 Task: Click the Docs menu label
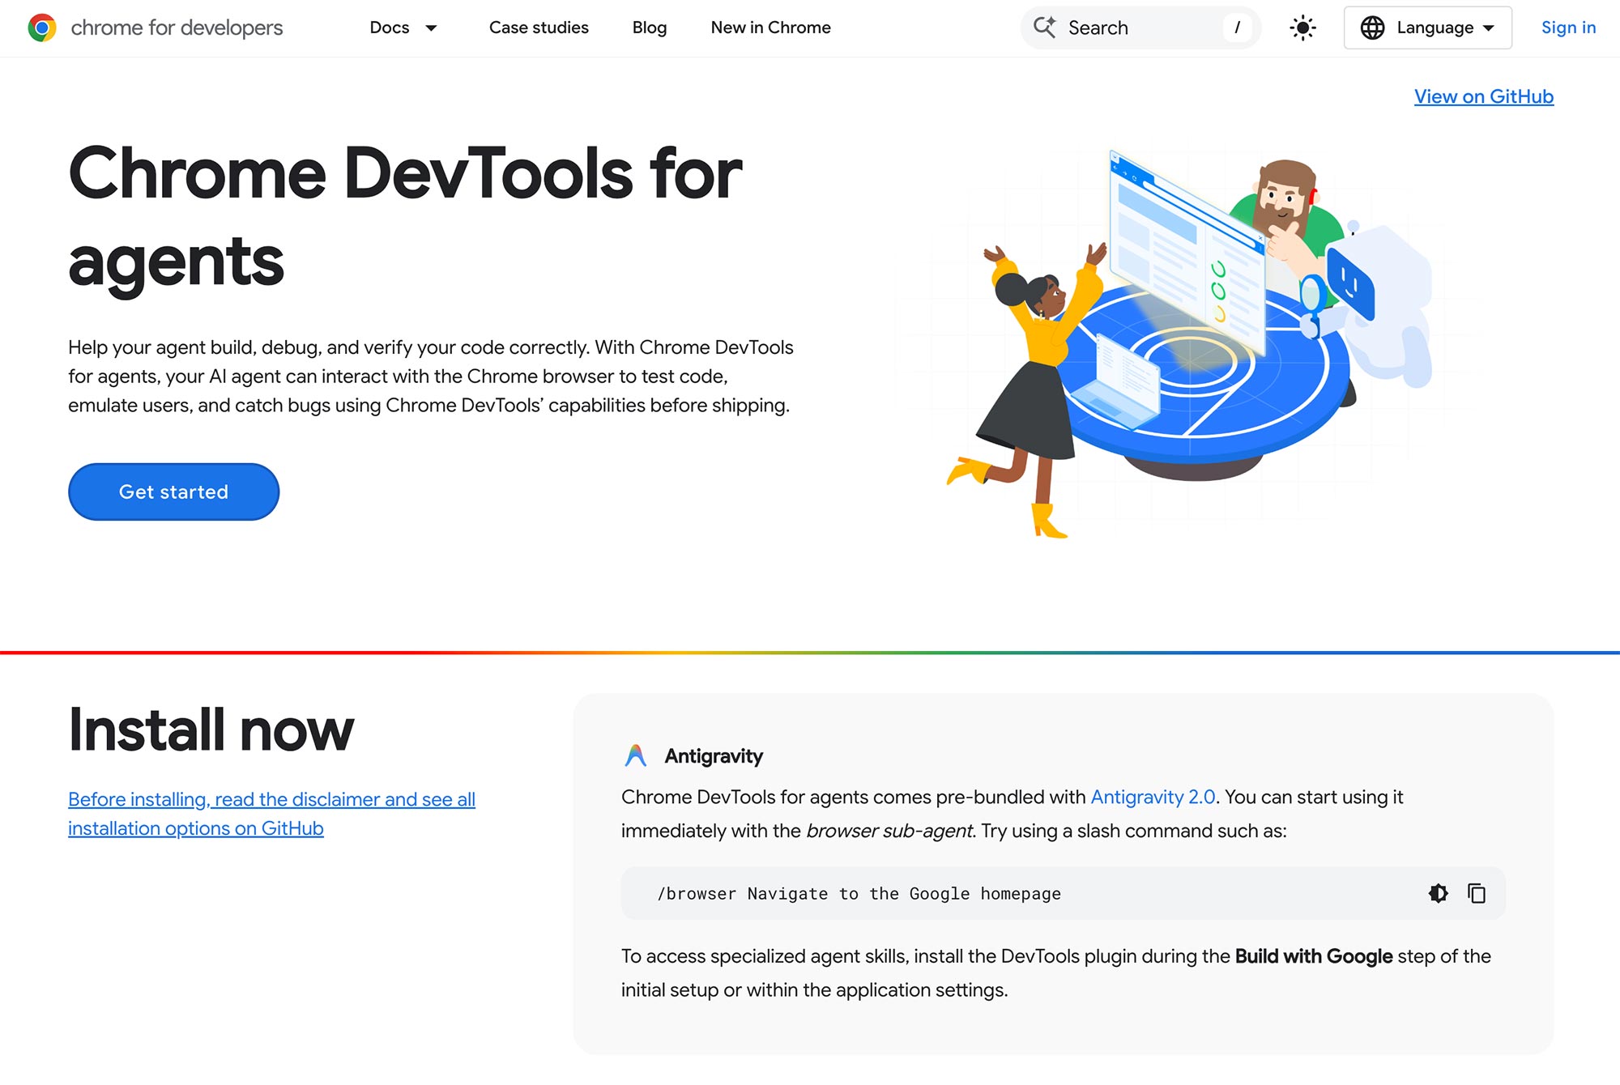coord(390,28)
